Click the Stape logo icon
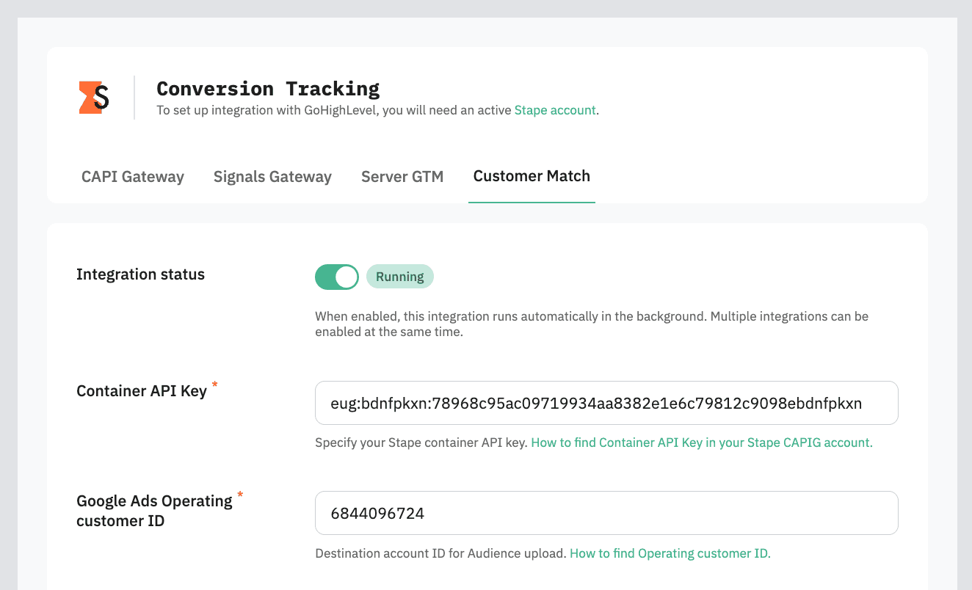Screen dimensions: 972x590 point(93,96)
